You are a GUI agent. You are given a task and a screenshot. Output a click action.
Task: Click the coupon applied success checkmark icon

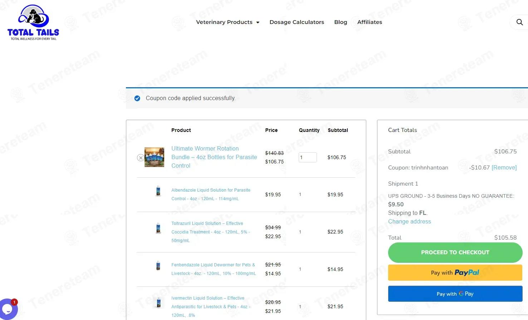coord(137,98)
